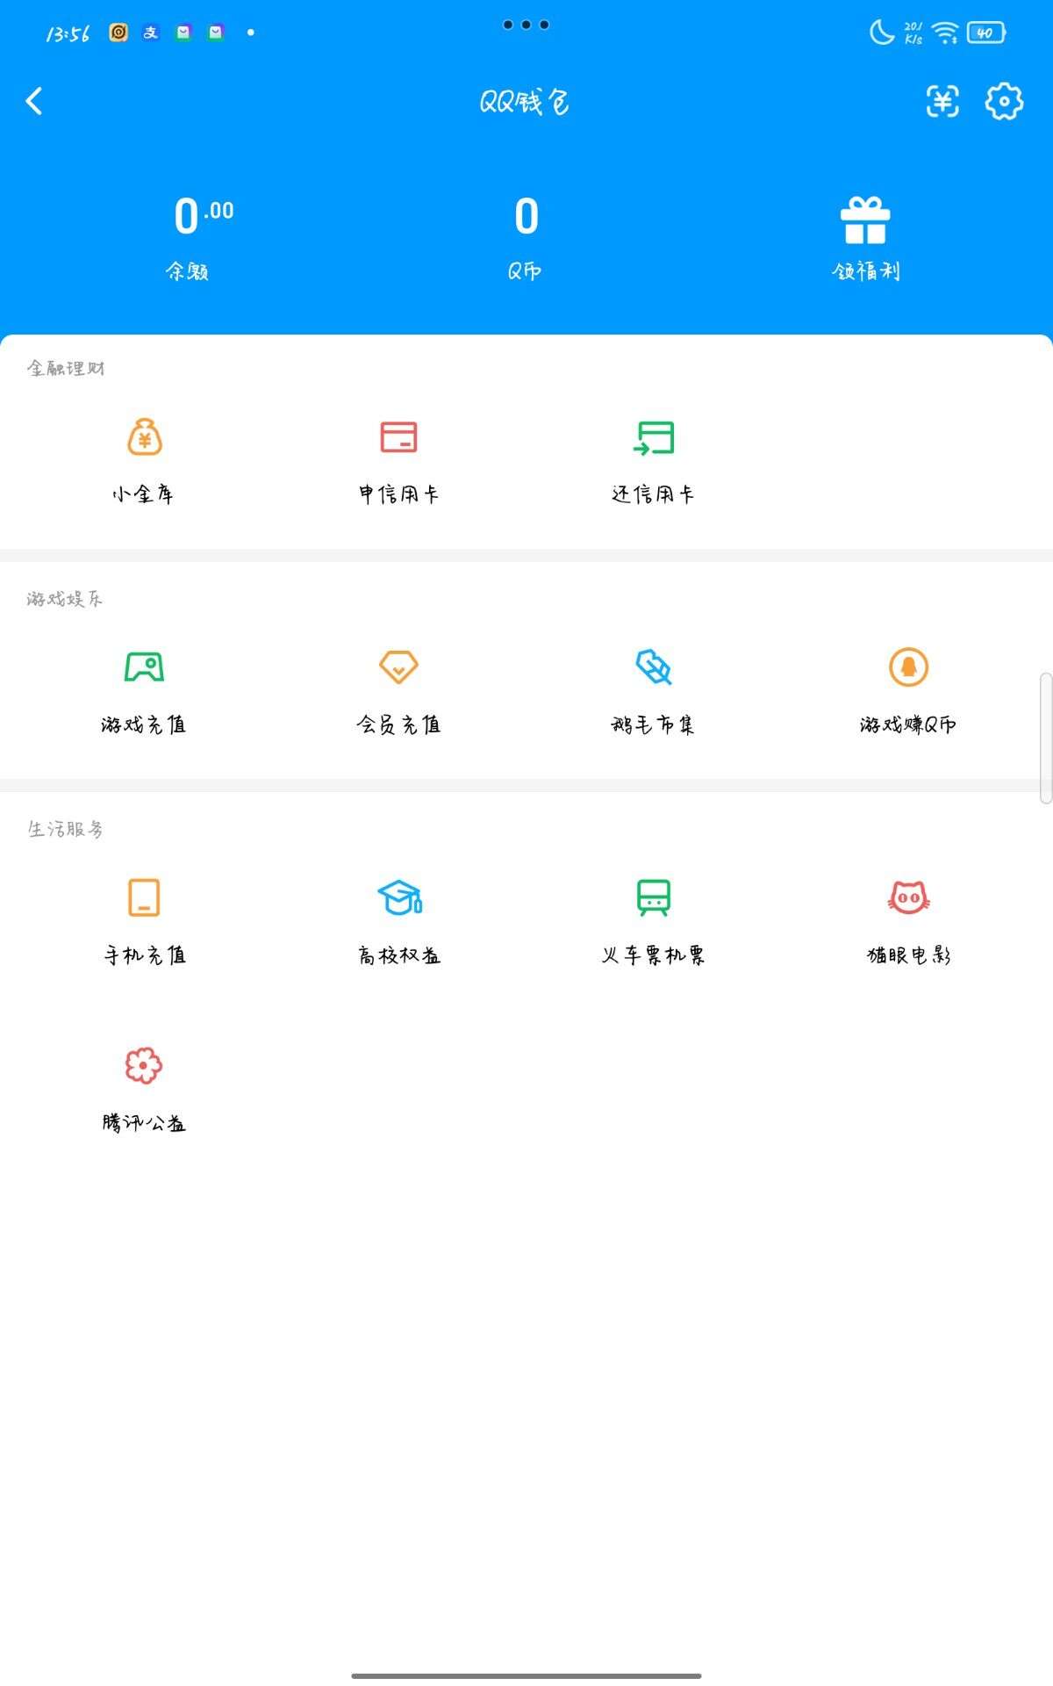
Task: Tap the moon do-not-disturb status icon
Action: click(881, 32)
